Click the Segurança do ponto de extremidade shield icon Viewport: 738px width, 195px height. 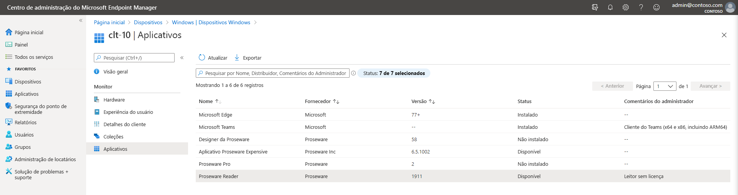click(9, 106)
